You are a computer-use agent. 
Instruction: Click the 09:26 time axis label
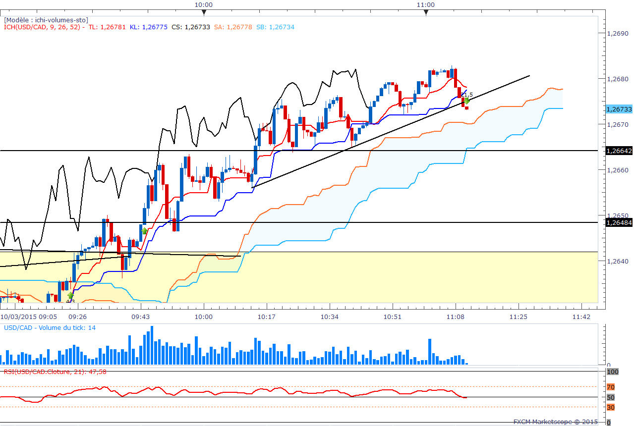(x=77, y=316)
